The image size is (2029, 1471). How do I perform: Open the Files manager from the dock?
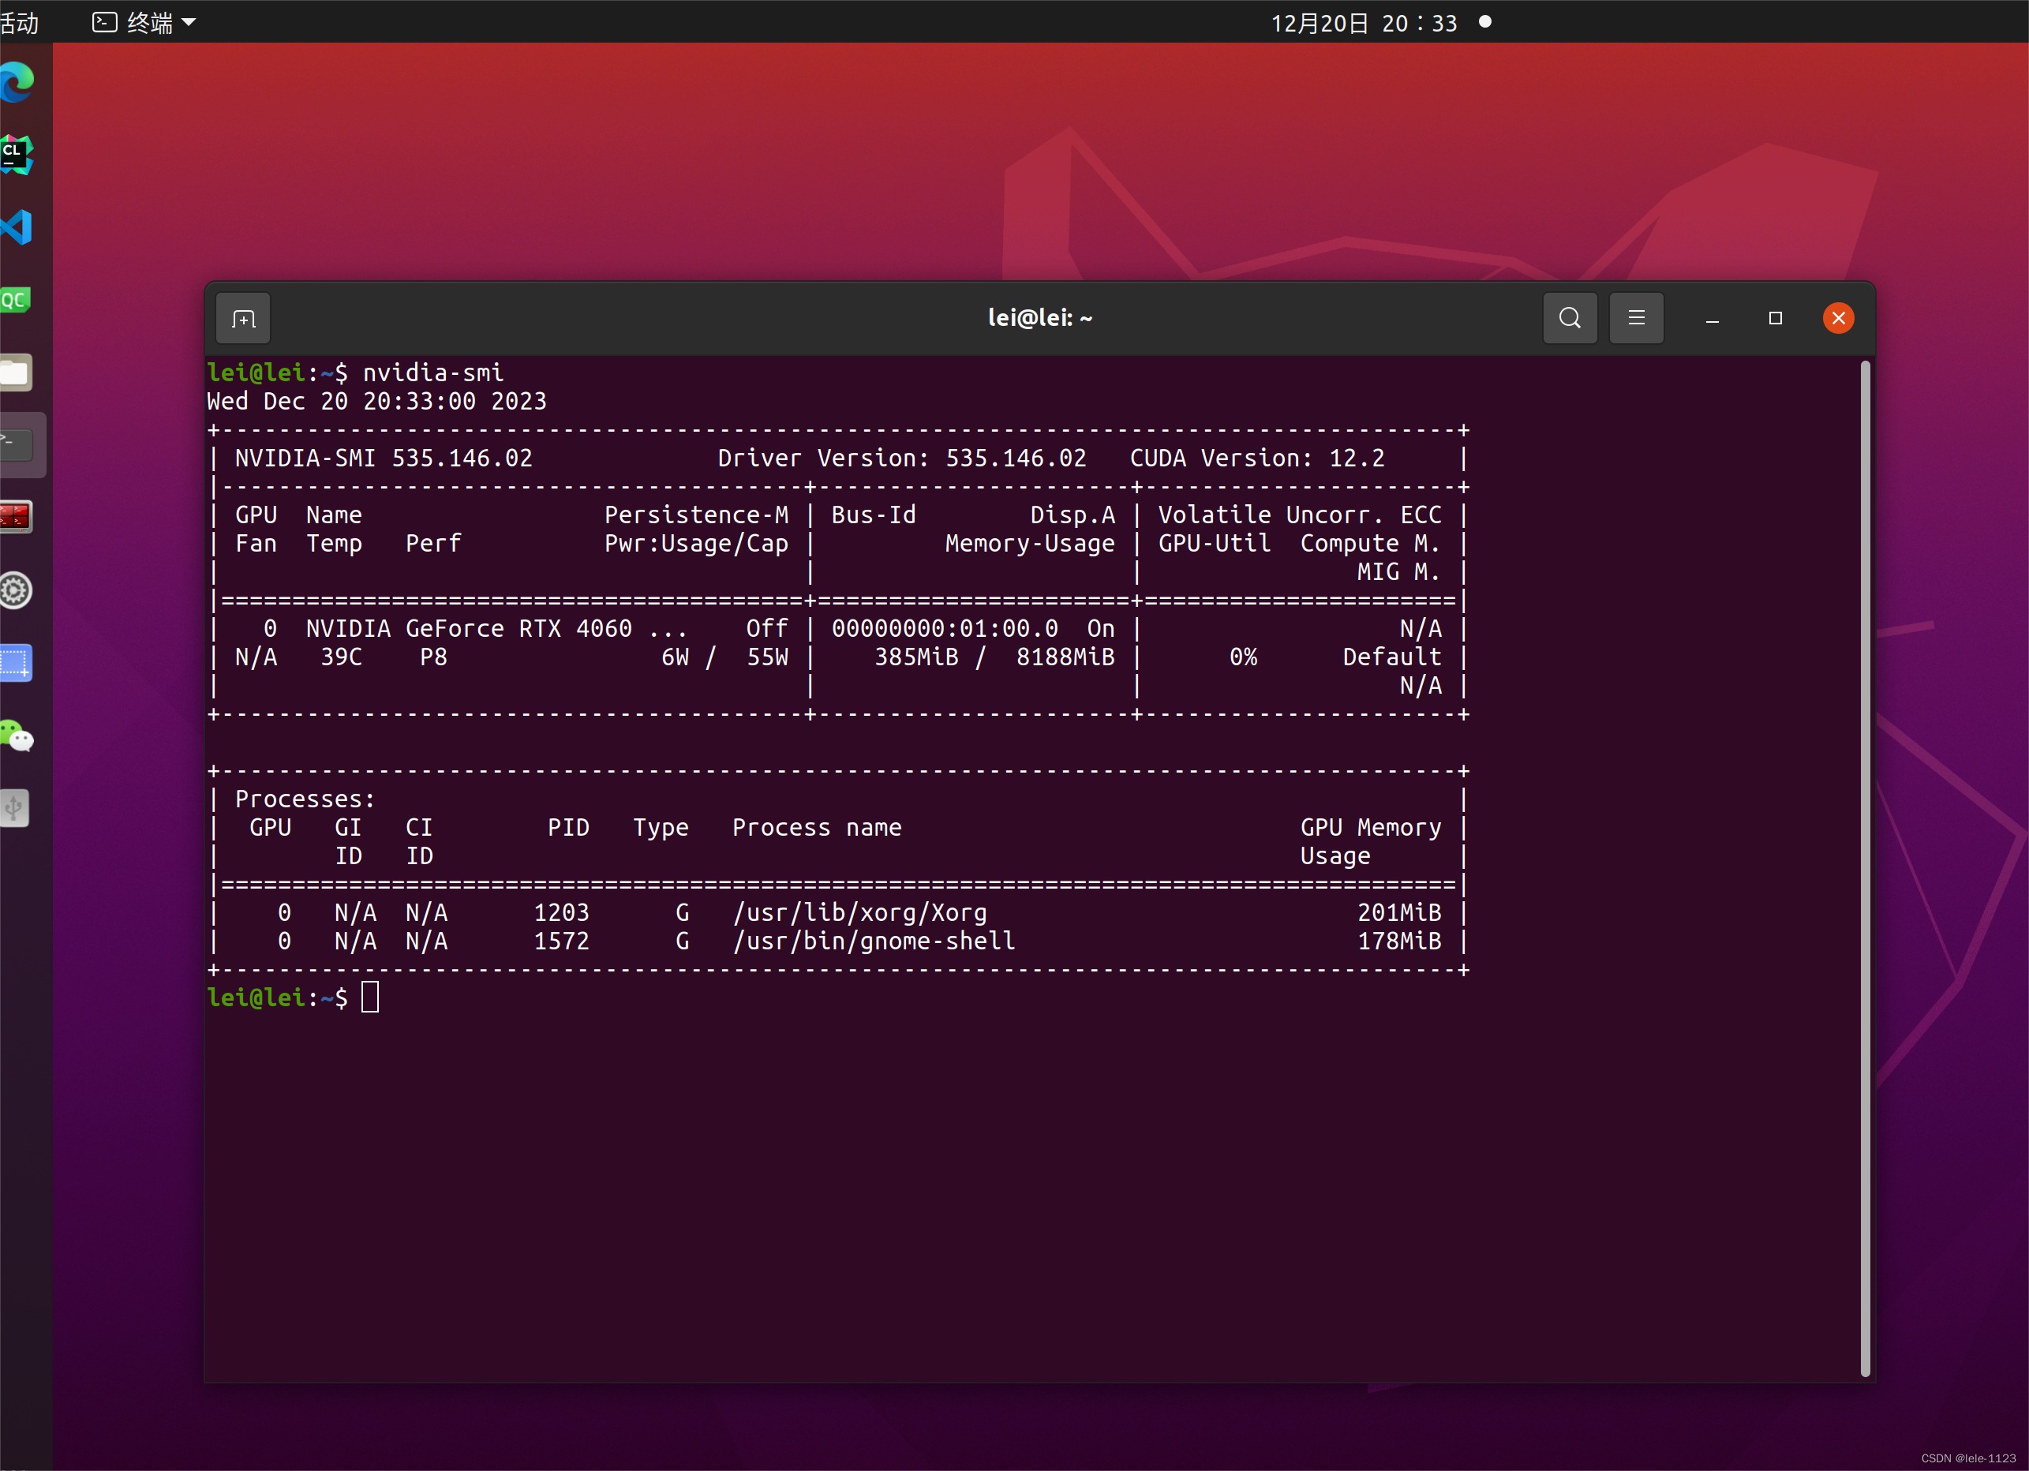[16, 373]
